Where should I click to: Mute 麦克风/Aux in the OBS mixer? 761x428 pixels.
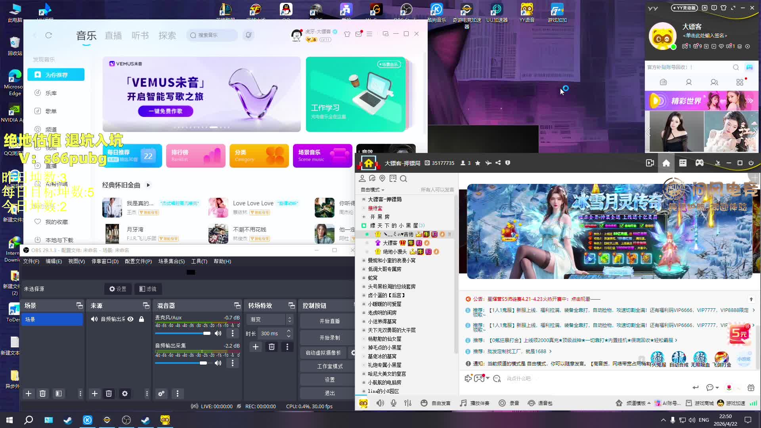tap(218, 333)
